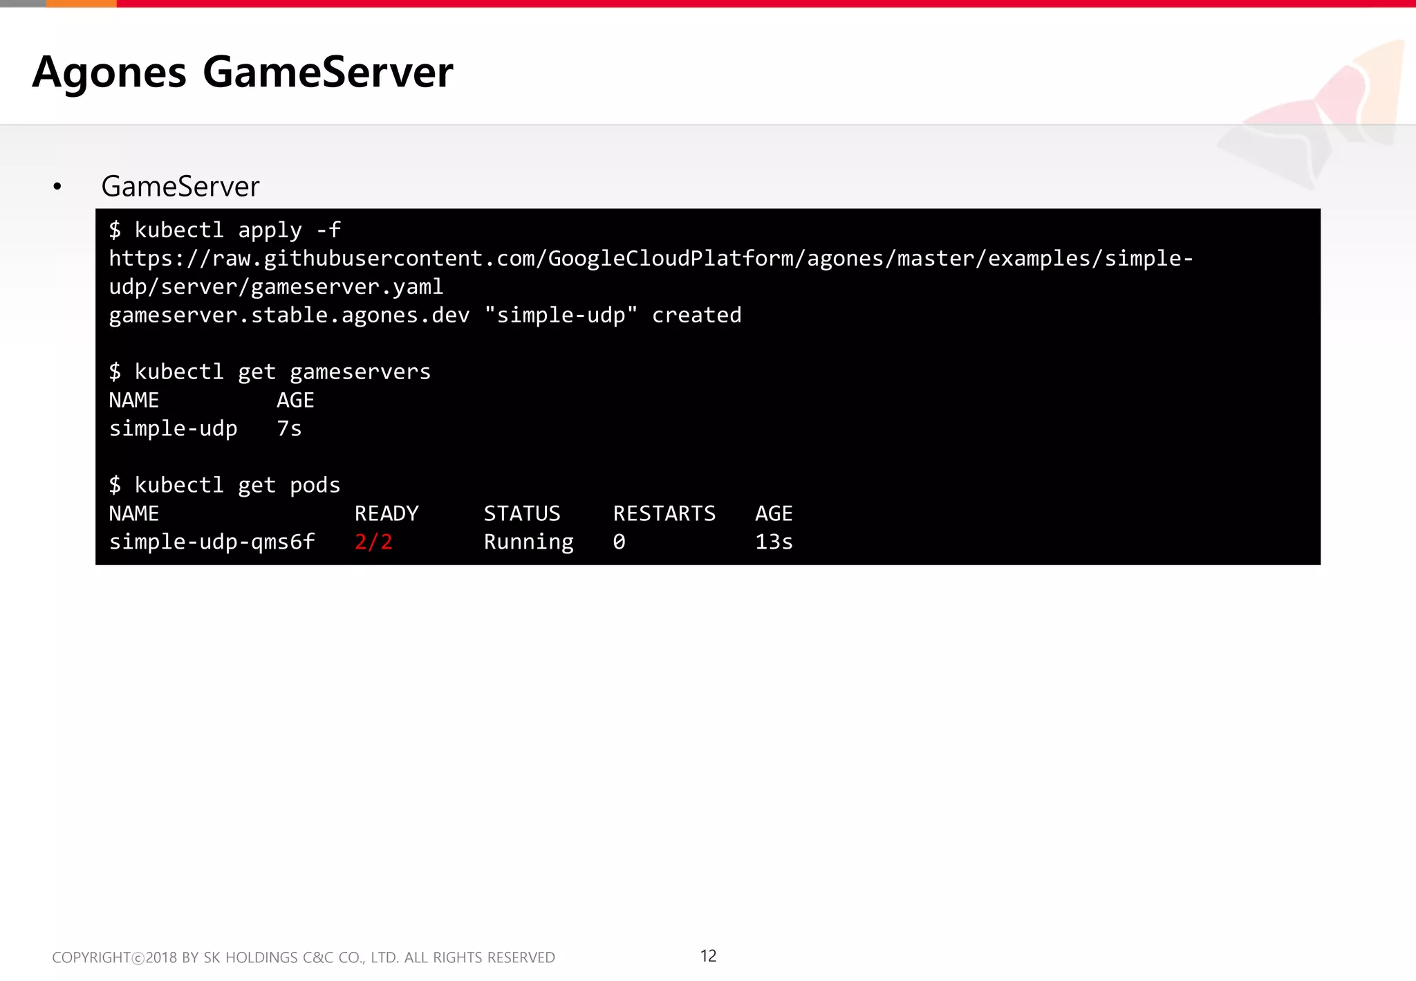Click the "simple-udp" created output line

(425, 315)
